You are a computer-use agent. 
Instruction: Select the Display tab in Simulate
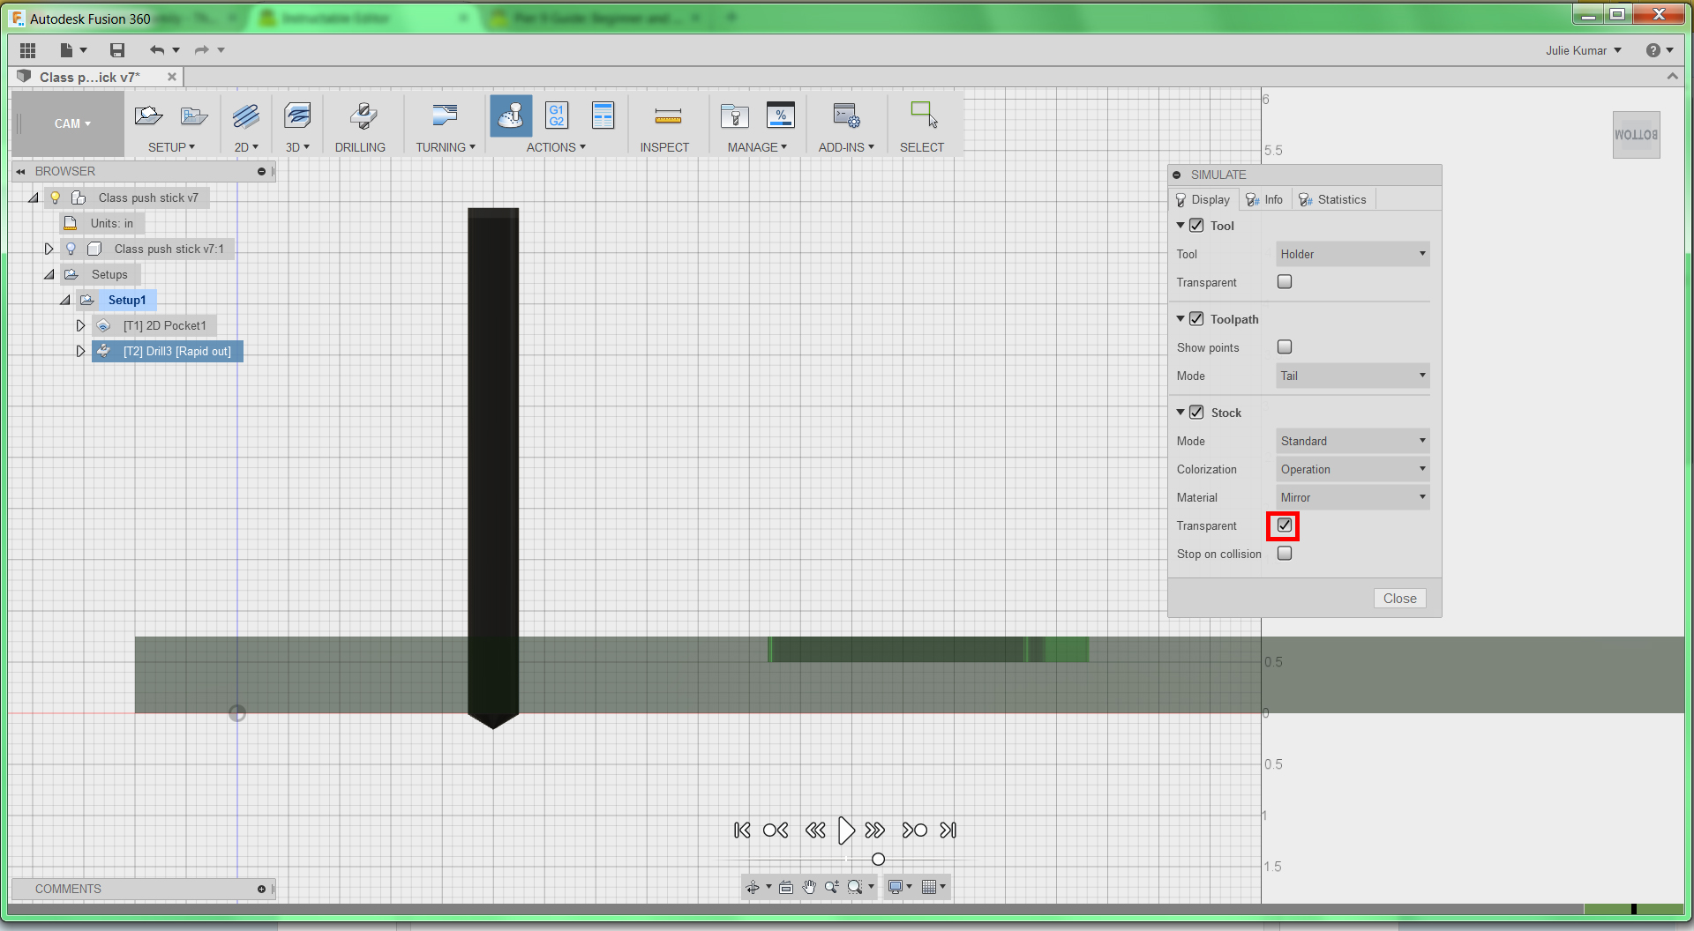coord(1203,200)
